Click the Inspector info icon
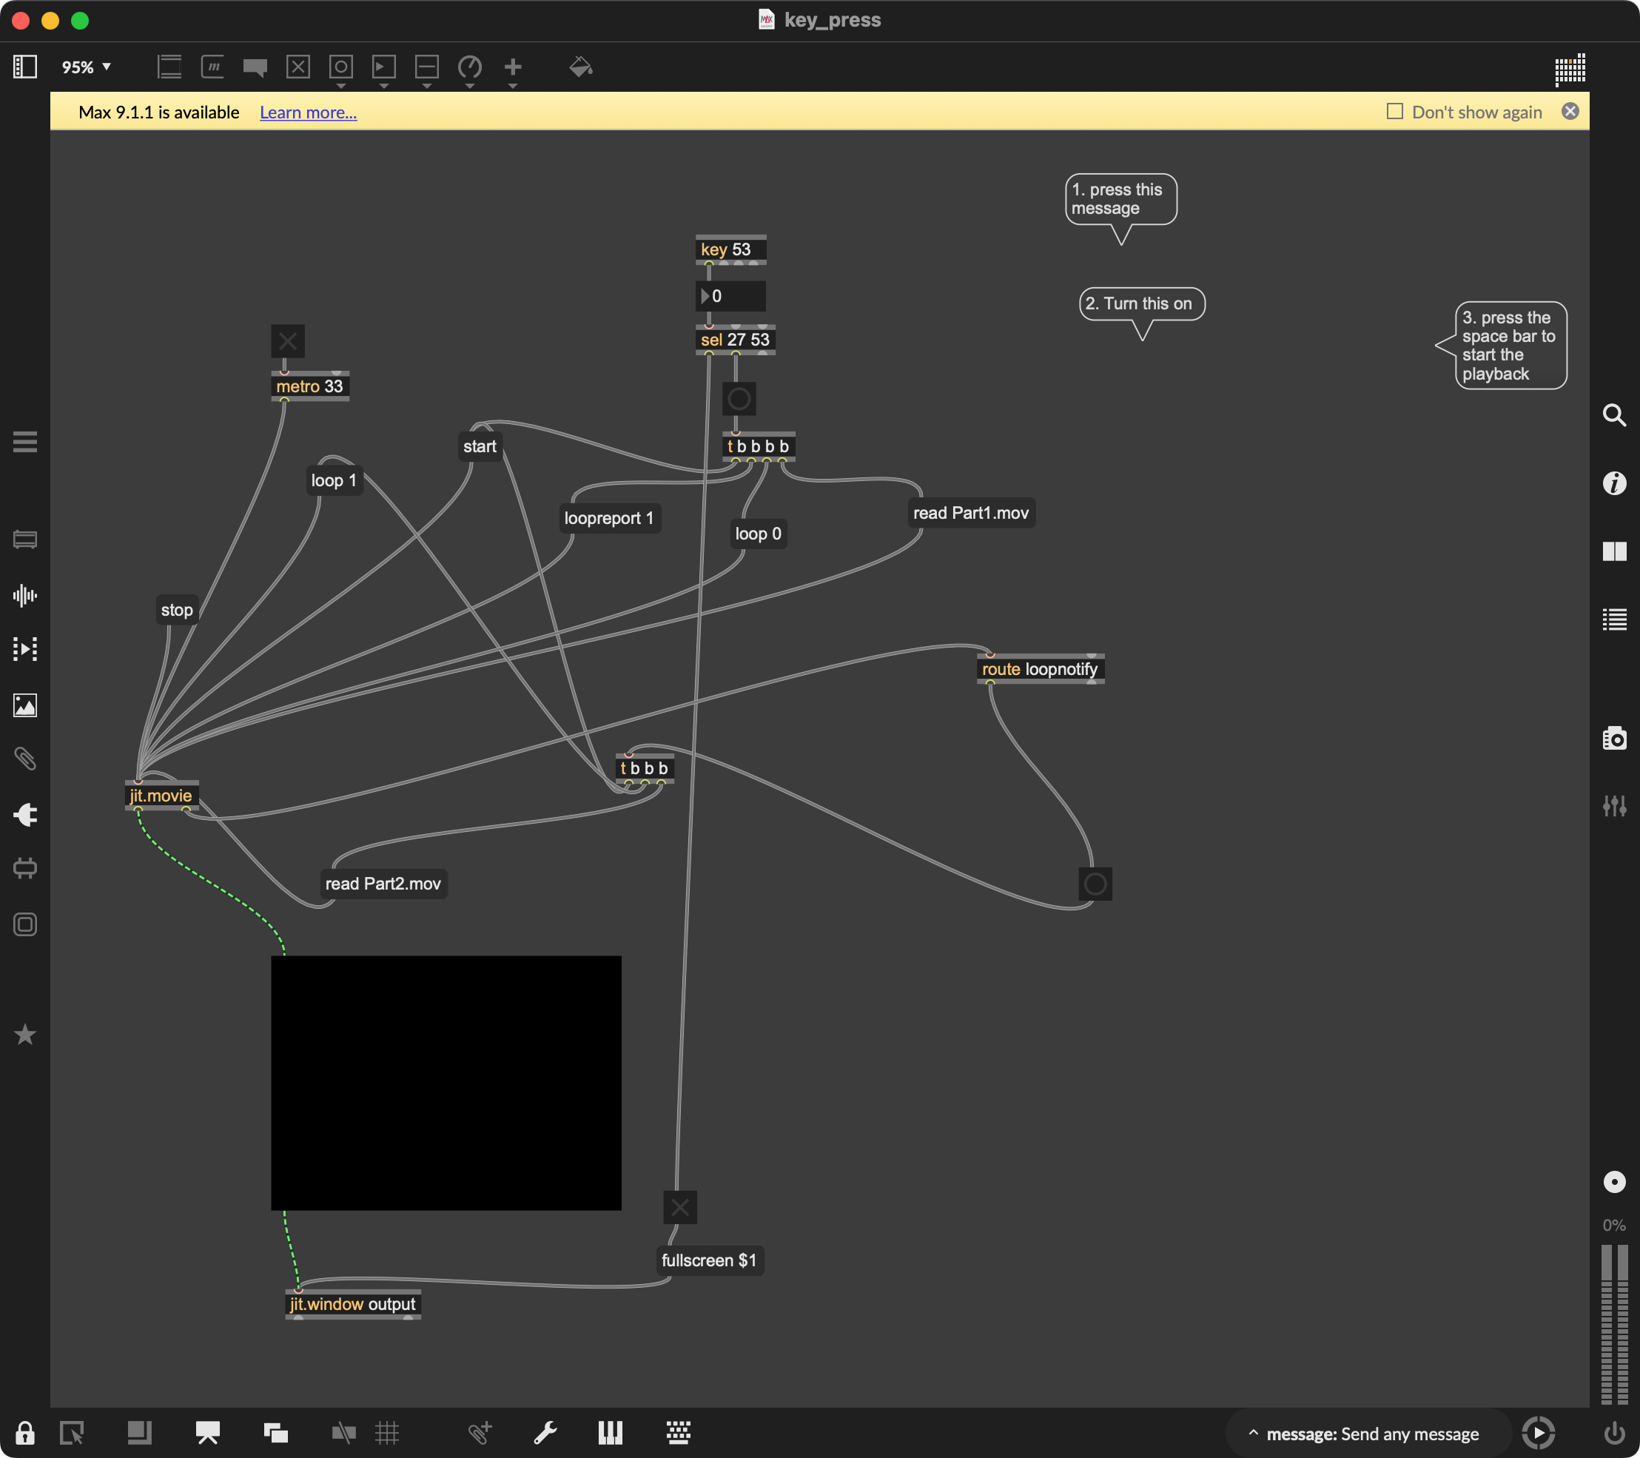The width and height of the screenshot is (1640, 1458). coord(1613,483)
